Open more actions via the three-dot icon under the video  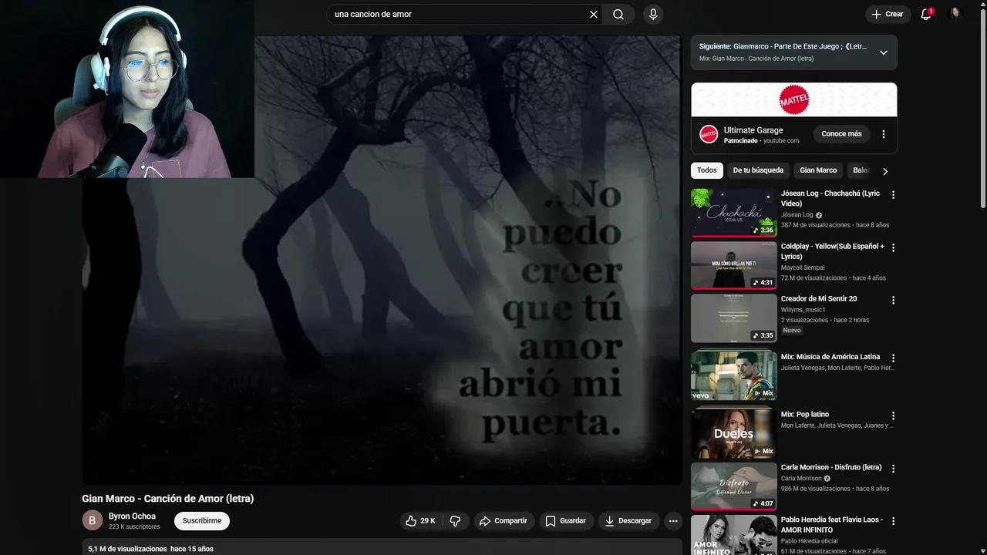pos(673,520)
